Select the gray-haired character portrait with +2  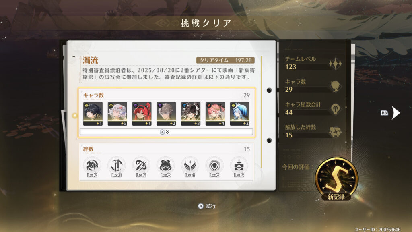(166, 114)
